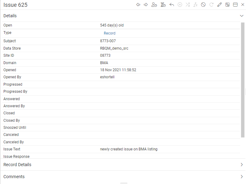Click the Issue Response label
The width and height of the screenshot is (246, 184).
tap(16, 157)
